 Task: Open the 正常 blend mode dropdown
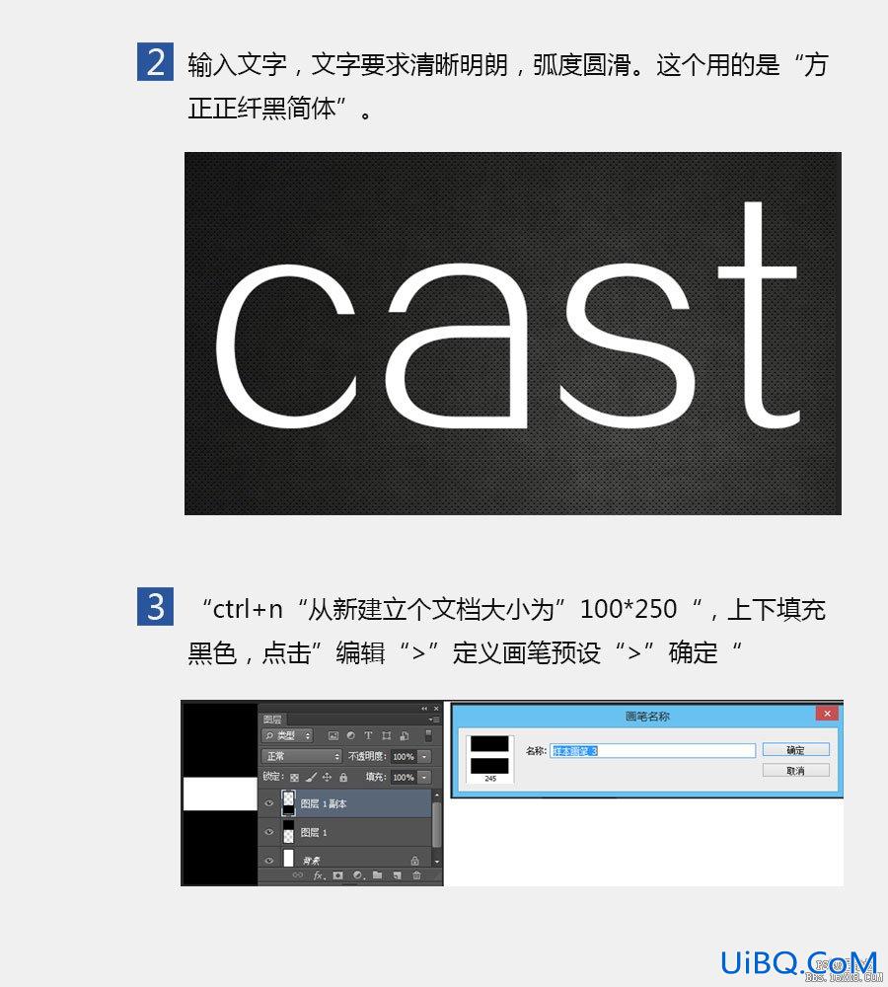tap(302, 756)
